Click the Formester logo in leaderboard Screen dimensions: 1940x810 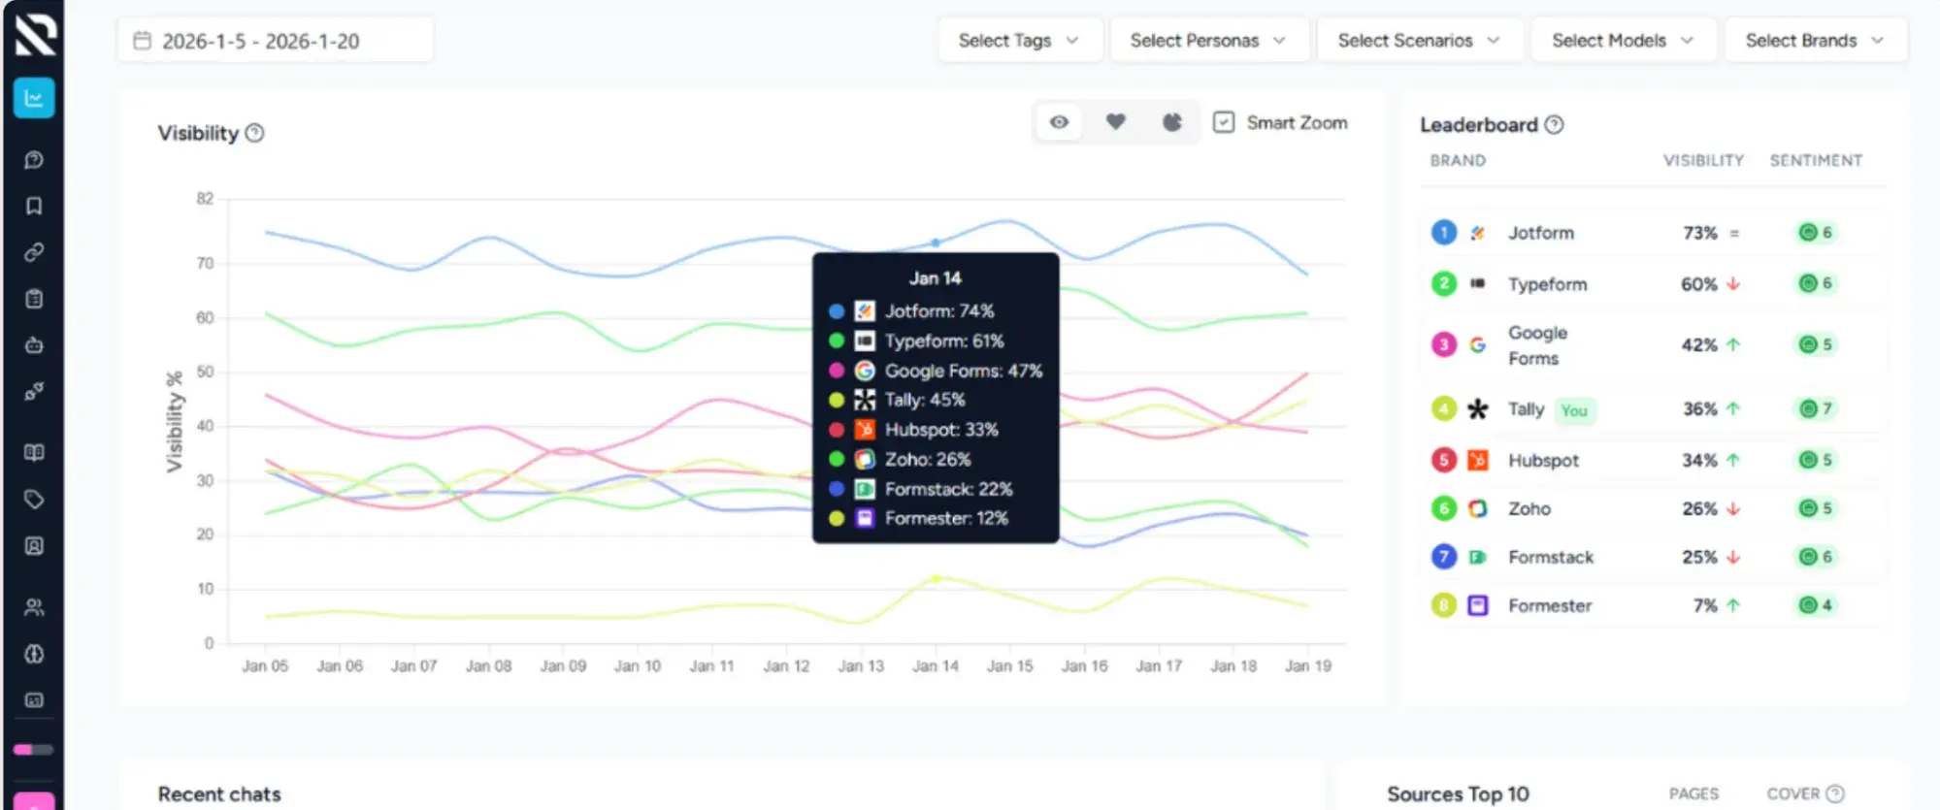tap(1477, 605)
